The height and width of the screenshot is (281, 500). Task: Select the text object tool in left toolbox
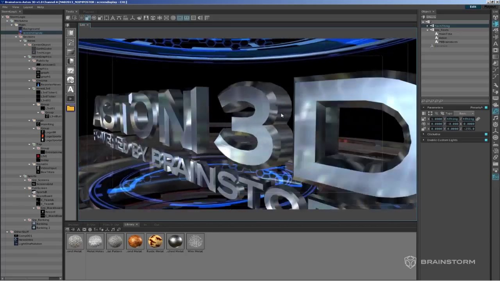click(x=71, y=89)
